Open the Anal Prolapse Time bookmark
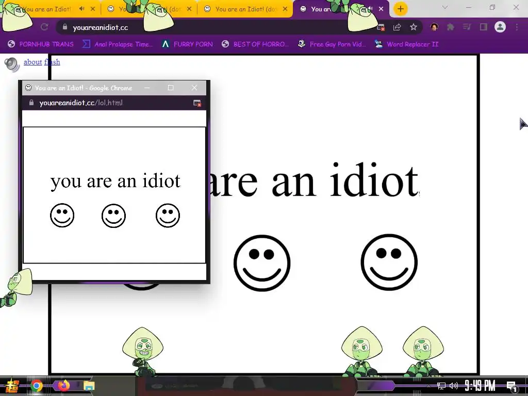 tap(118, 44)
